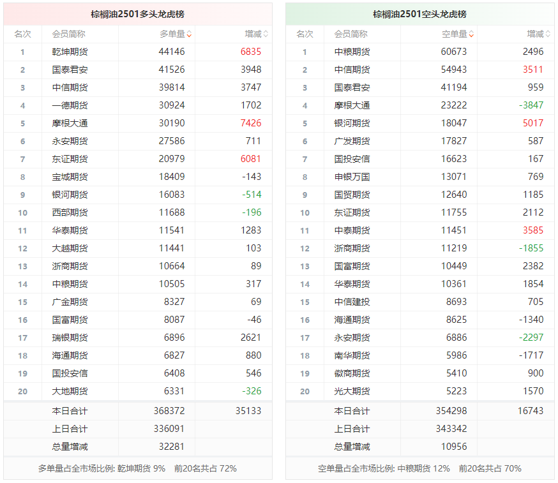Viewport: 558px width, 483px height.
Task: Select 乾坤期货 in long table
Action: pos(70,52)
